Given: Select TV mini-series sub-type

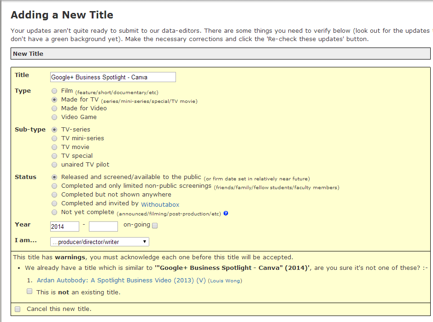Looking at the screenshot, I should pyautogui.click(x=55, y=138).
